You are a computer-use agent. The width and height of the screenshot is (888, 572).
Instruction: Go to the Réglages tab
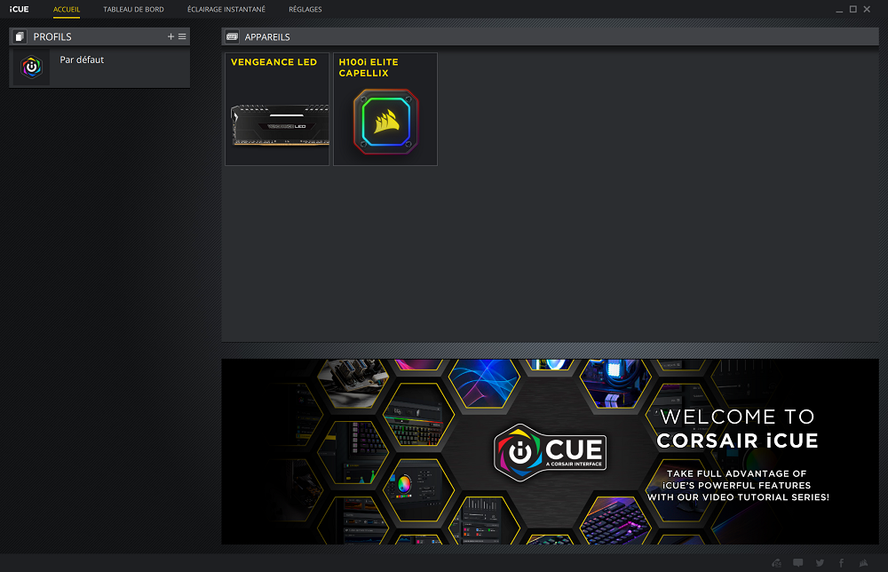click(x=305, y=9)
